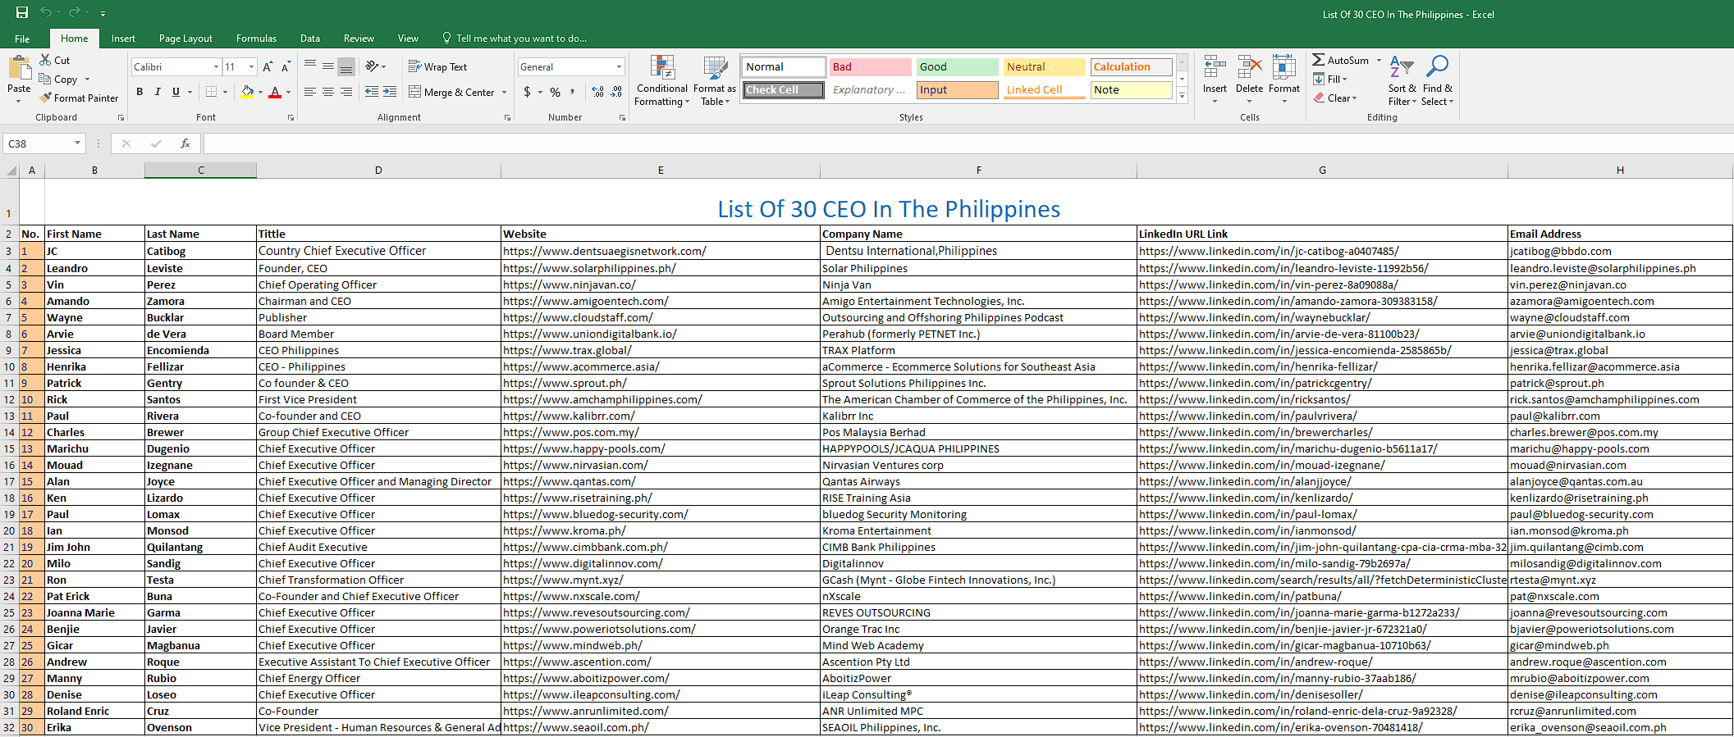Open Conditional Formatting menu
1734x737 pixels.
tap(661, 81)
